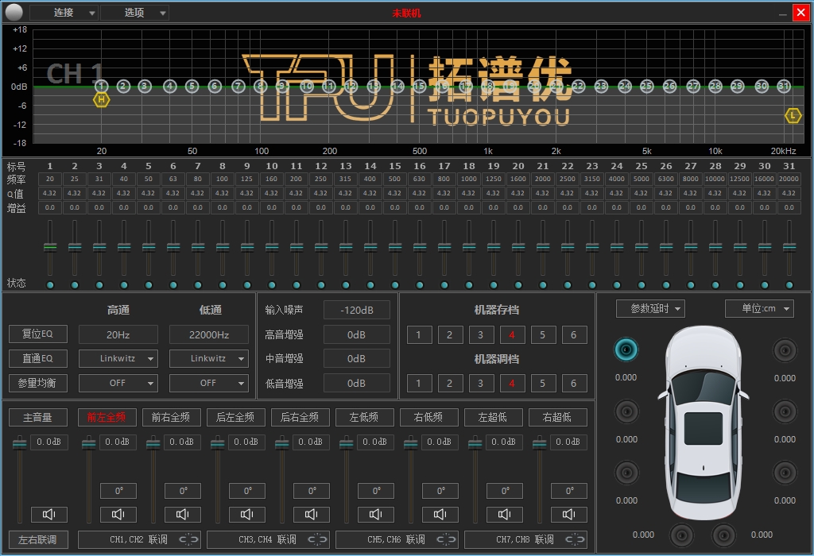This screenshot has width=814, height=556.
Task: Open the 高通 Linkwitz filter type dropdown
Action: tap(118, 358)
